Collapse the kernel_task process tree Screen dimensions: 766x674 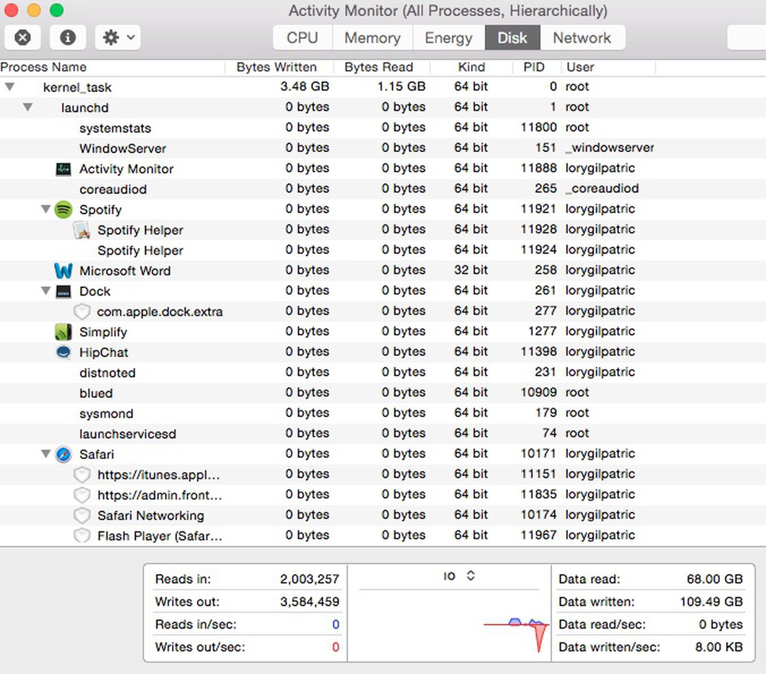[x=11, y=87]
